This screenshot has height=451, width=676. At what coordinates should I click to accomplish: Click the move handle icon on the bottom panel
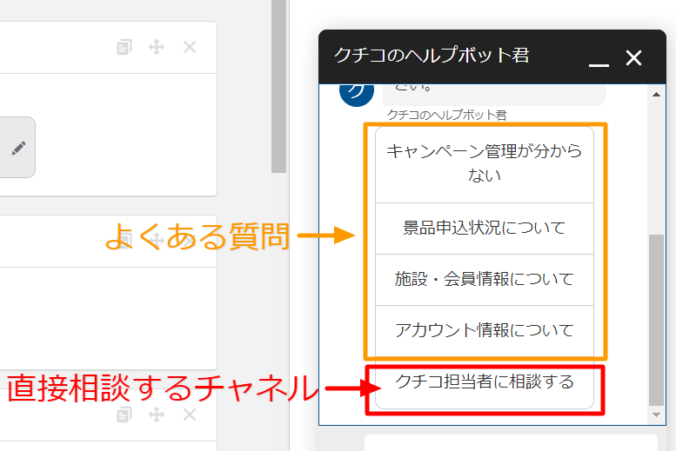coord(157,415)
